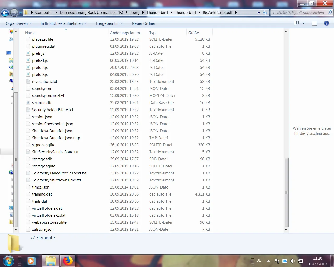
Task: Toggle the preview pane button
Action: (314, 23)
